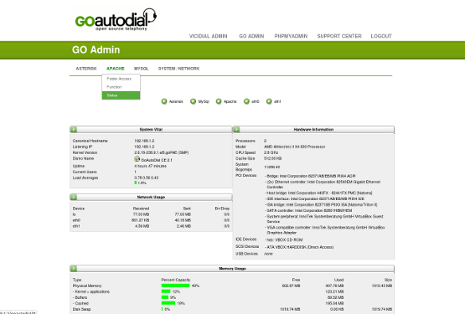
Task: Click the Uptime value in System Vital
Action: pos(150,166)
